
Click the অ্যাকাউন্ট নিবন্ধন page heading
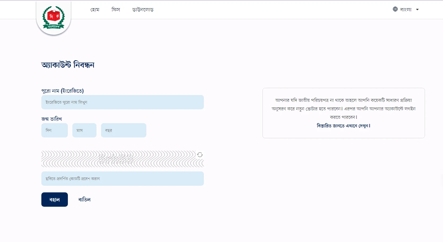point(68,65)
